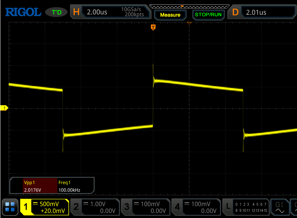Click channel 1 offset +20.0mV value
Screen dimensions: 297x218
tap(53, 211)
